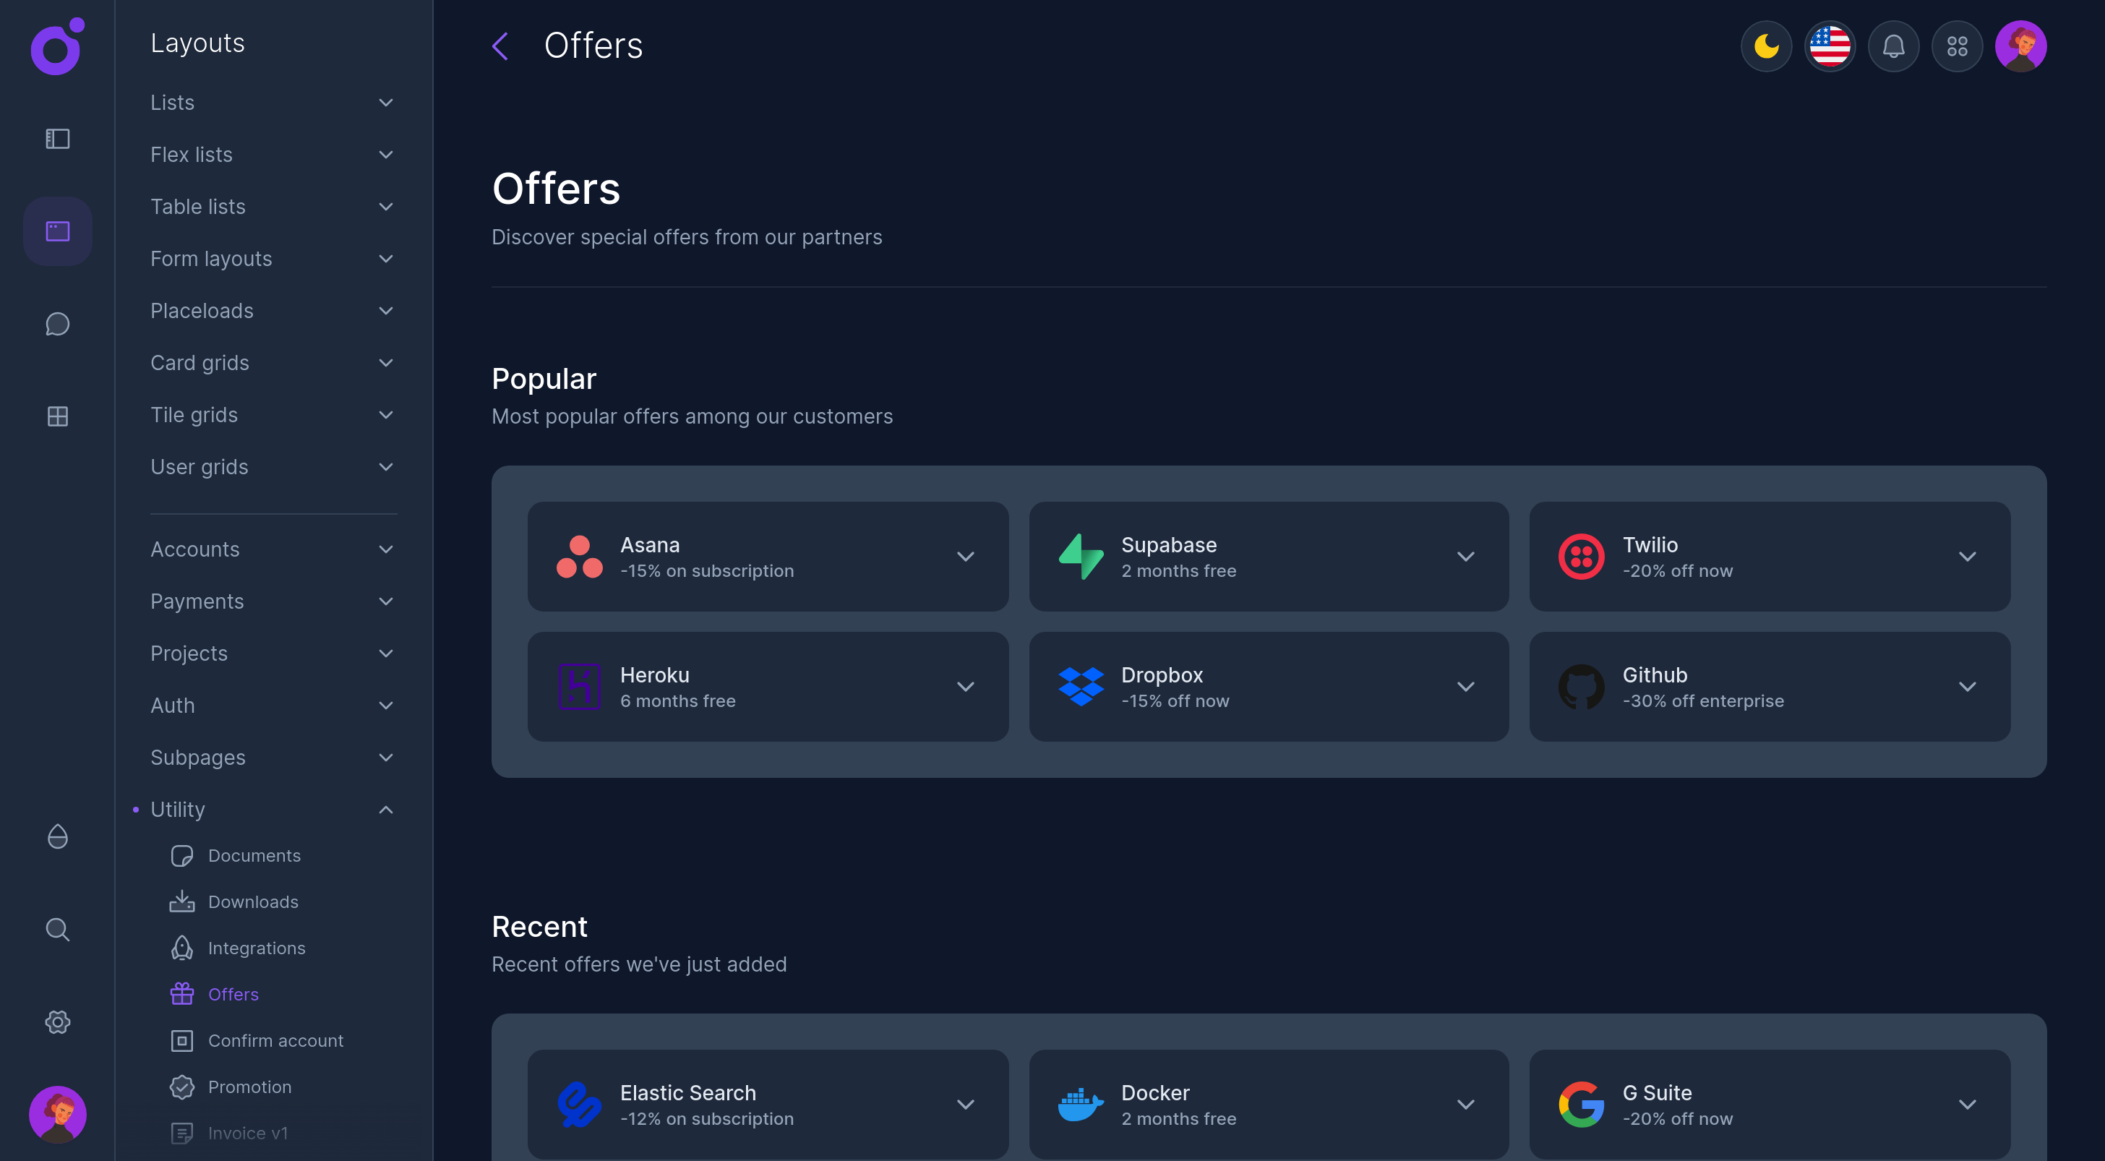Collapse the Utility section

coord(386,810)
